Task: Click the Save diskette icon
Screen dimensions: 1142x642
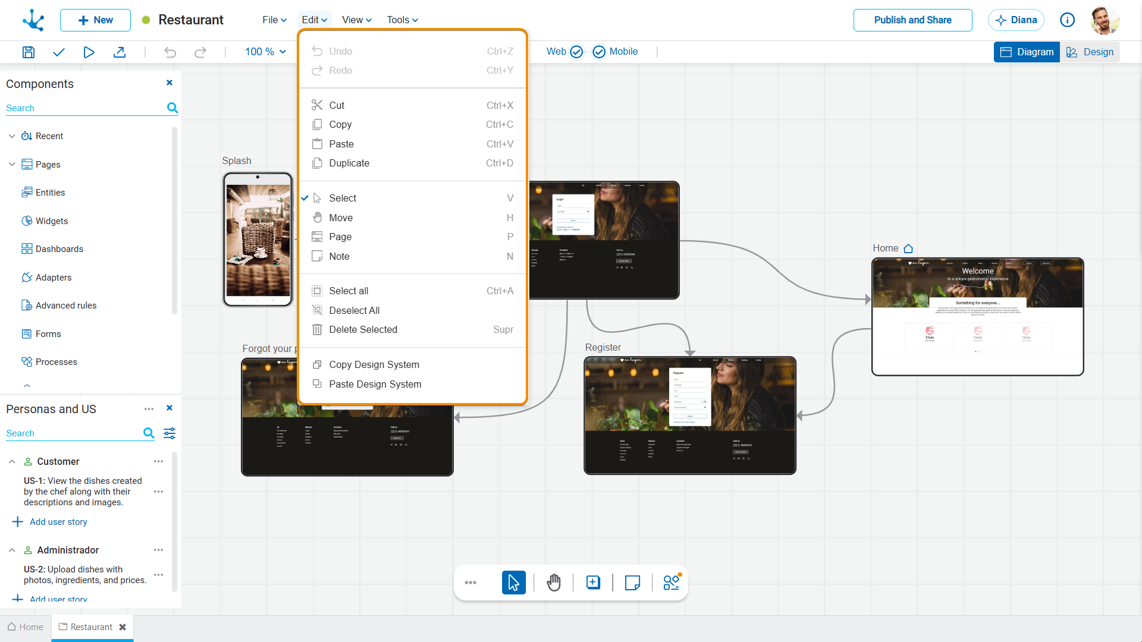Action: click(28, 52)
